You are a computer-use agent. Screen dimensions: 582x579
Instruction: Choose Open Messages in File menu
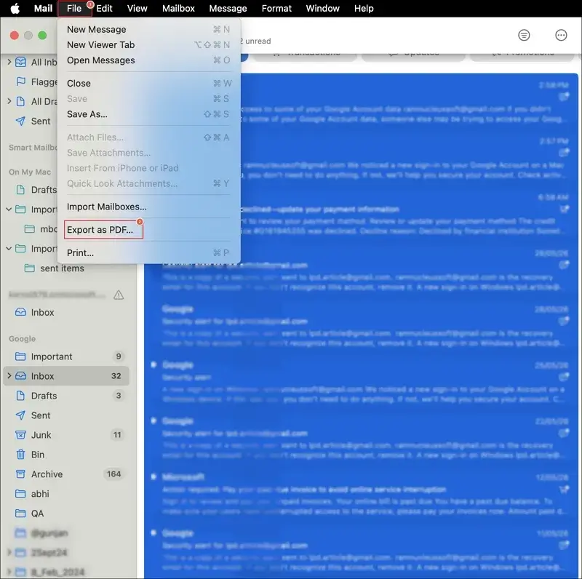pos(148,60)
